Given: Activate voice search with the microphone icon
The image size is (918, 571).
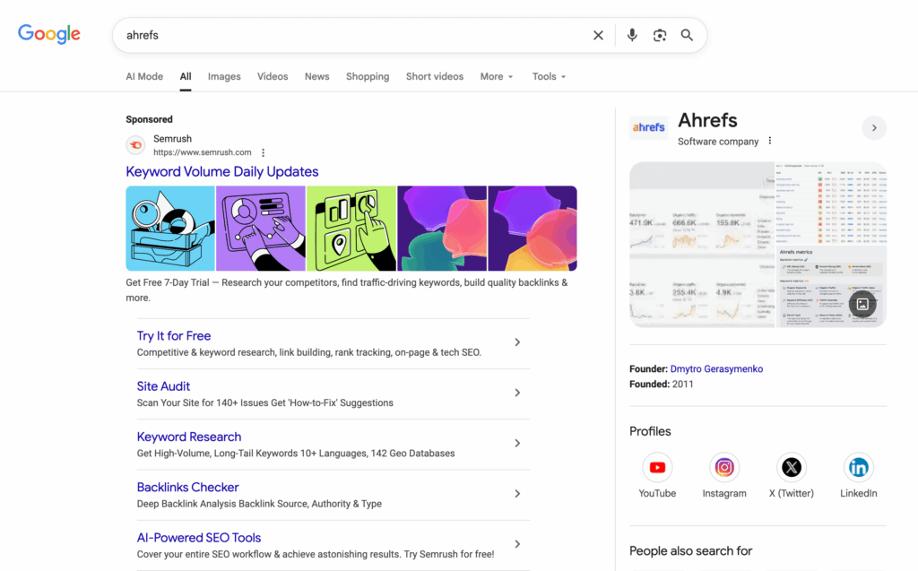Looking at the screenshot, I should pos(632,35).
